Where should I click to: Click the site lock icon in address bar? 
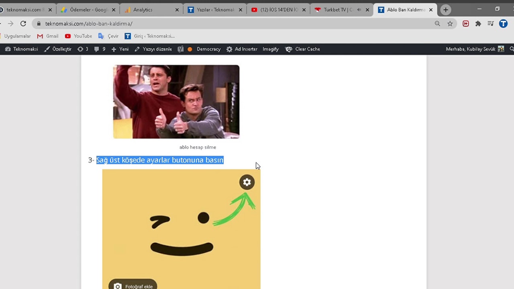(x=39, y=24)
